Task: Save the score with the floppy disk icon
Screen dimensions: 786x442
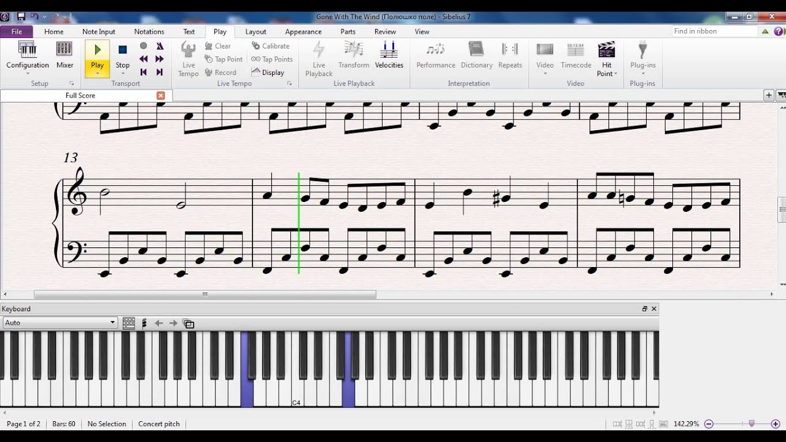Action: (x=21, y=17)
